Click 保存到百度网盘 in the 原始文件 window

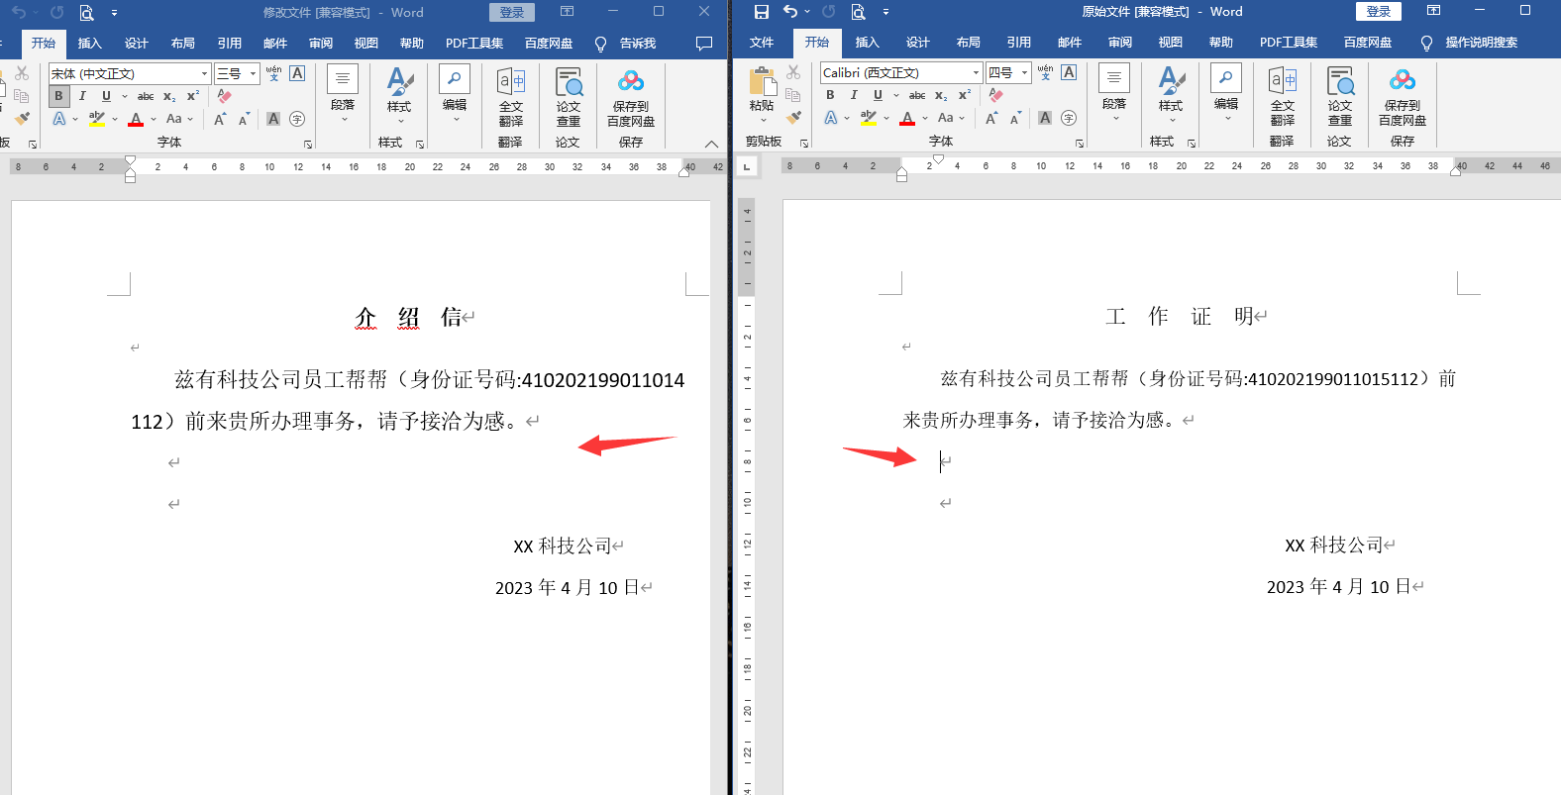coord(1403,96)
